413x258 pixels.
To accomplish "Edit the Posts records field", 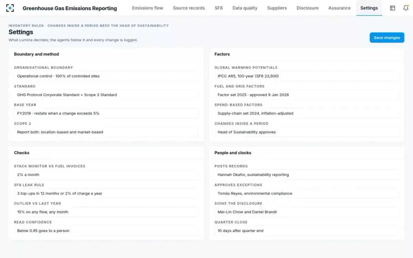I will (307, 175).
